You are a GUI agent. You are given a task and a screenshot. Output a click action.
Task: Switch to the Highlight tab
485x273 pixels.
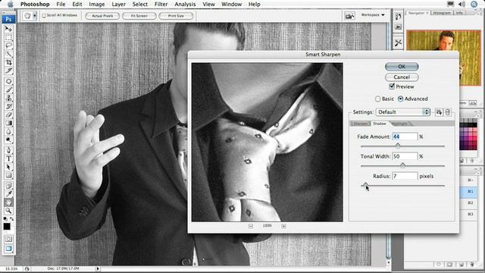[399, 124]
